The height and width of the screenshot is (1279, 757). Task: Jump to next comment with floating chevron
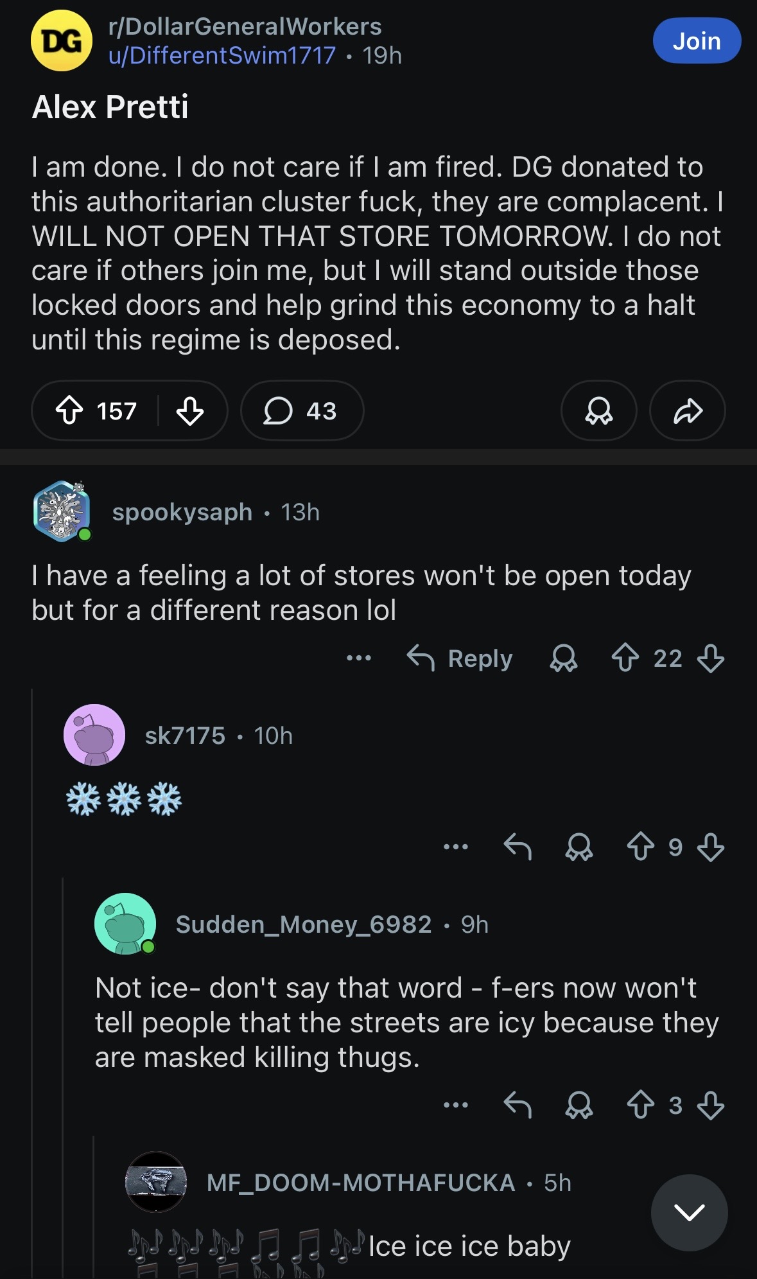689,1212
